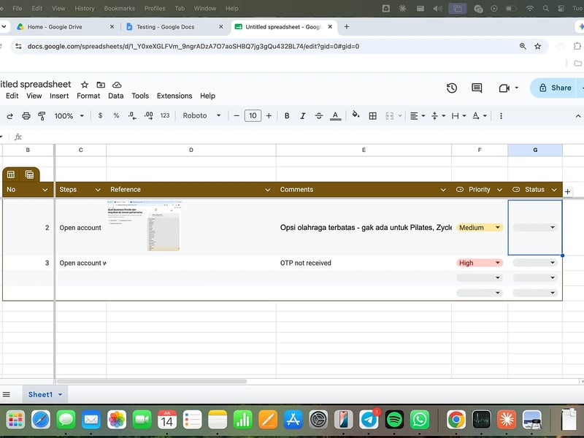Switch to Testing - Google Docs tab
Viewport: 584px width, 438px height.
166,27
